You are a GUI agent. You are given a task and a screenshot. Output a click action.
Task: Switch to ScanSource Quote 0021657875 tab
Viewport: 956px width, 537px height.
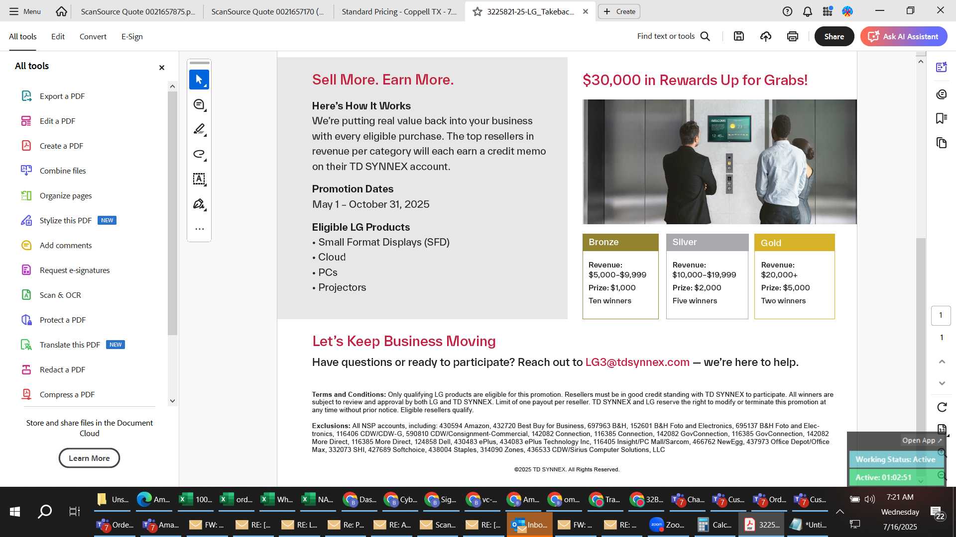point(138,11)
